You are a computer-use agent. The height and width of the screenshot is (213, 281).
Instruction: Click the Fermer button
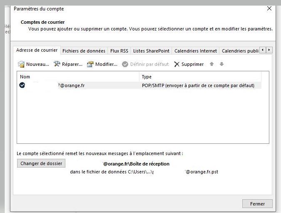(x=257, y=204)
